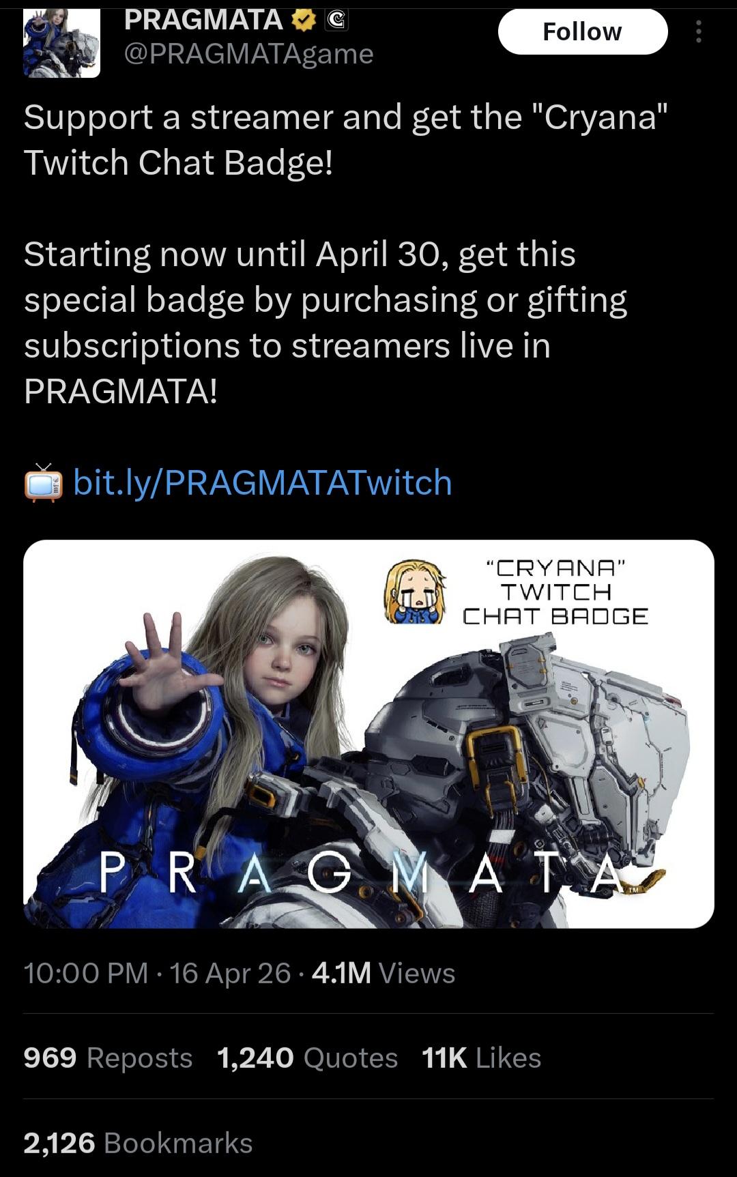The height and width of the screenshot is (1177, 737).
Task: Show the 11K Likes list
Action: 482,1058
